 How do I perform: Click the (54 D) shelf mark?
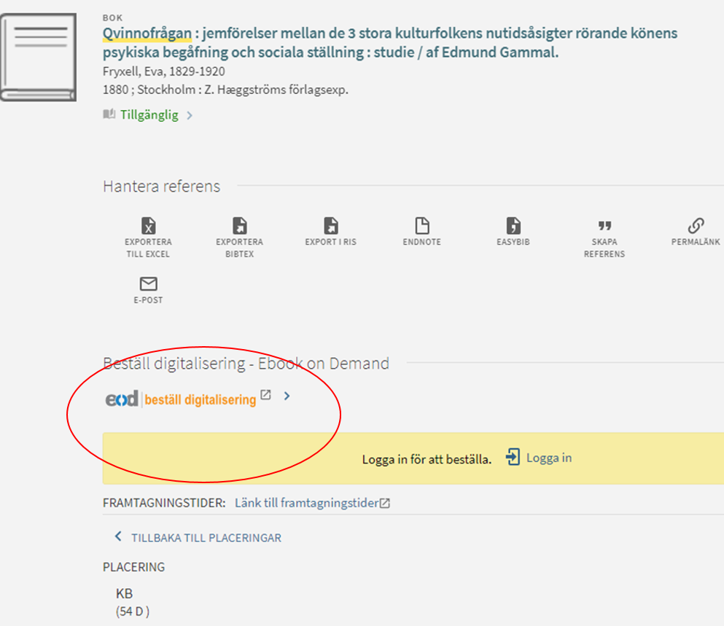133,611
